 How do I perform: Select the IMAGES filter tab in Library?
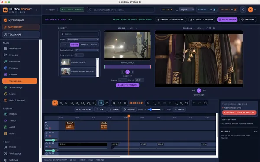(x=84, y=45)
